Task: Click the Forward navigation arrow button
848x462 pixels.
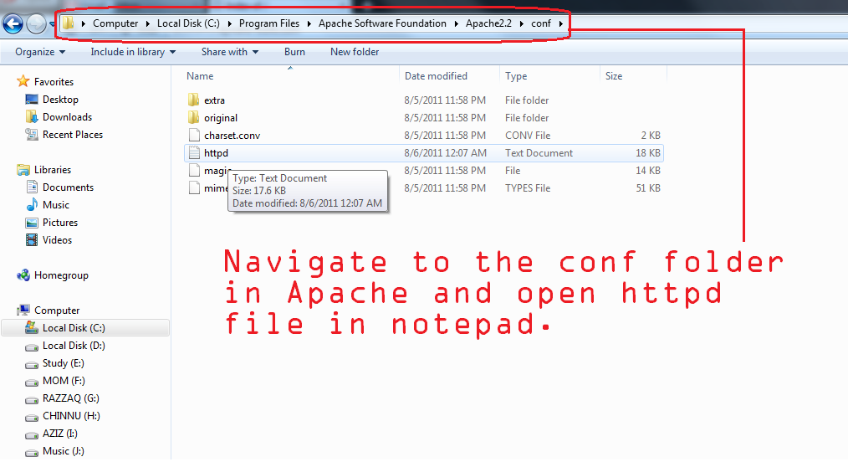Action: (36, 23)
